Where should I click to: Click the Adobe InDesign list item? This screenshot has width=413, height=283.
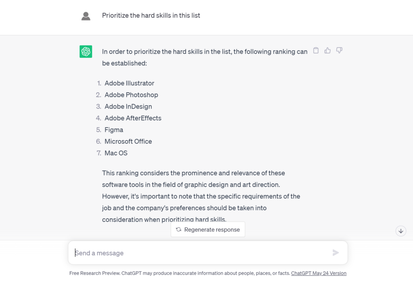pyautogui.click(x=128, y=107)
